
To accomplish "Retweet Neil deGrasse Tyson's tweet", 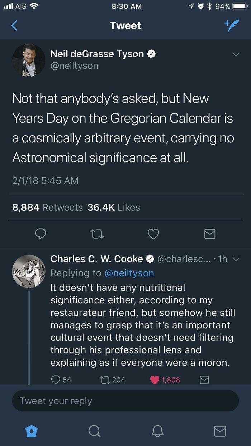I will tap(97, 234).
